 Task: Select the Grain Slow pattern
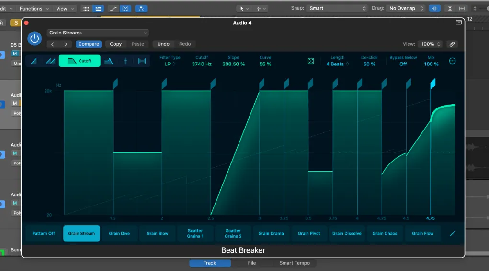[x=157, y=233]
